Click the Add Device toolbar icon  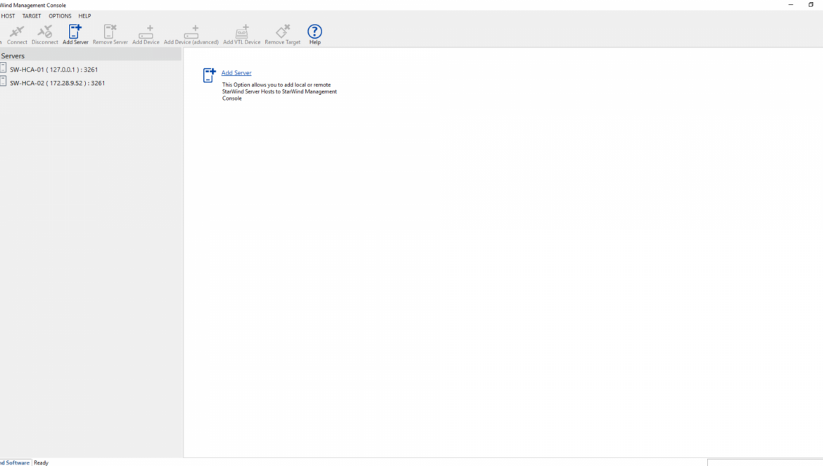146,32
